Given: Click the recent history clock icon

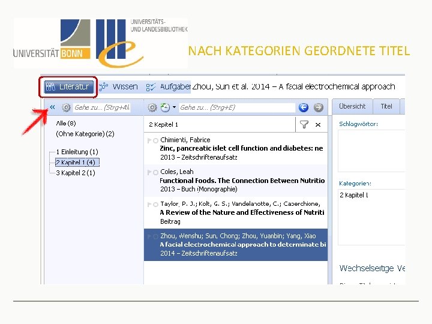Looking at the screenshot, I should (x=166, y=107).
